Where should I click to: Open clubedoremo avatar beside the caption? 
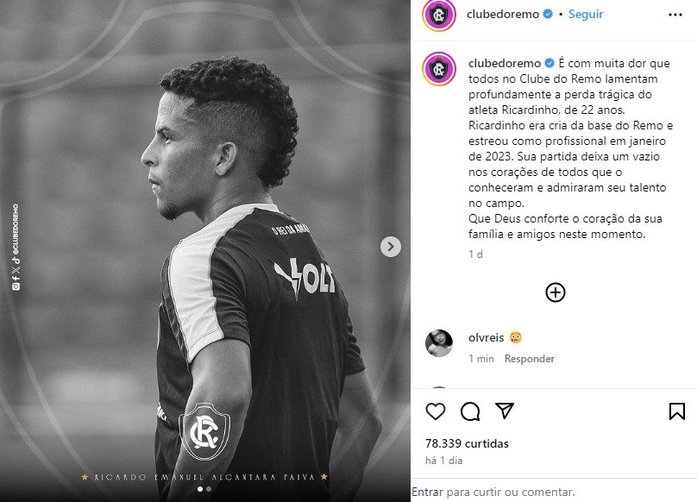coord(439,69)
